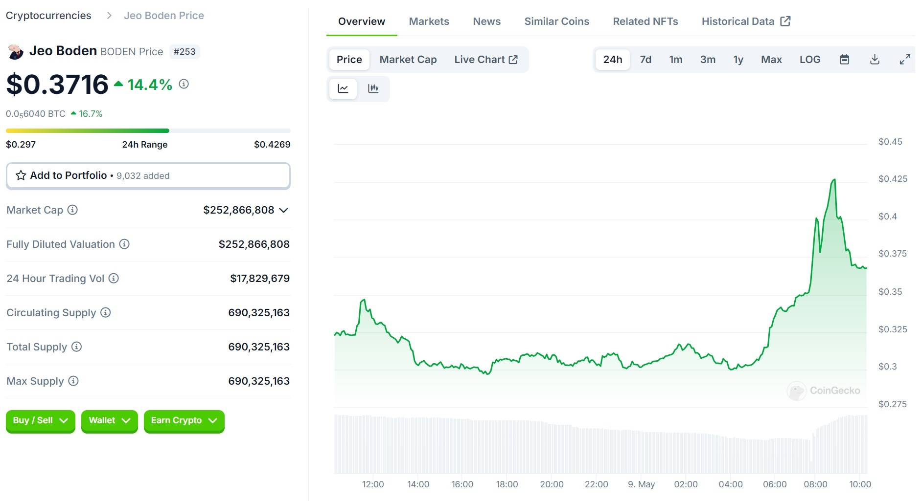922x501 pixels.
Task: Click the $17,829,679 trading volume value
Action: (x=260, y=279)
